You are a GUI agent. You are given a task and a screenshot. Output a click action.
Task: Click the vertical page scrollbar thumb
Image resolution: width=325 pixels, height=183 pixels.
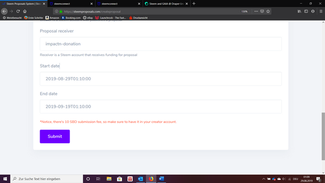323,136
